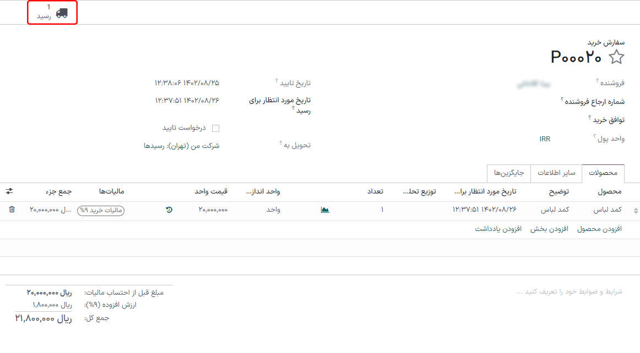Click the terms and conditions text field

pyautogui.click(x=570, y=291)
